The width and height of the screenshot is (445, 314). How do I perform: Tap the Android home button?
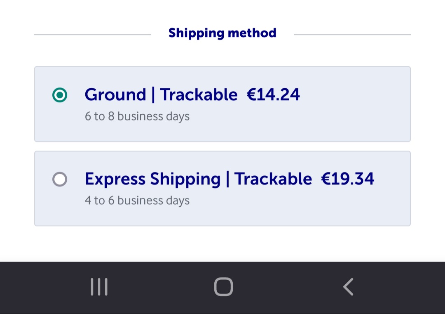pos(223,287)
